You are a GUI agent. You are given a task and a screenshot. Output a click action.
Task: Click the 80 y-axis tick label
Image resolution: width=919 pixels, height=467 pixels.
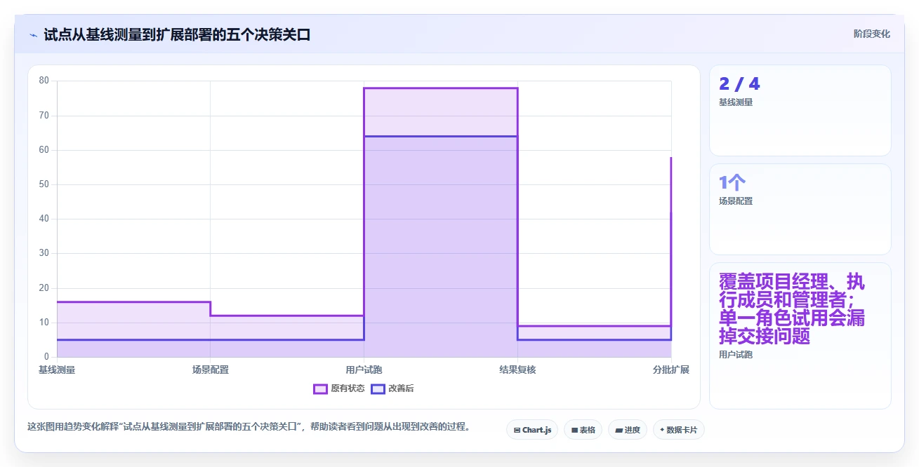tap(44, 81)
